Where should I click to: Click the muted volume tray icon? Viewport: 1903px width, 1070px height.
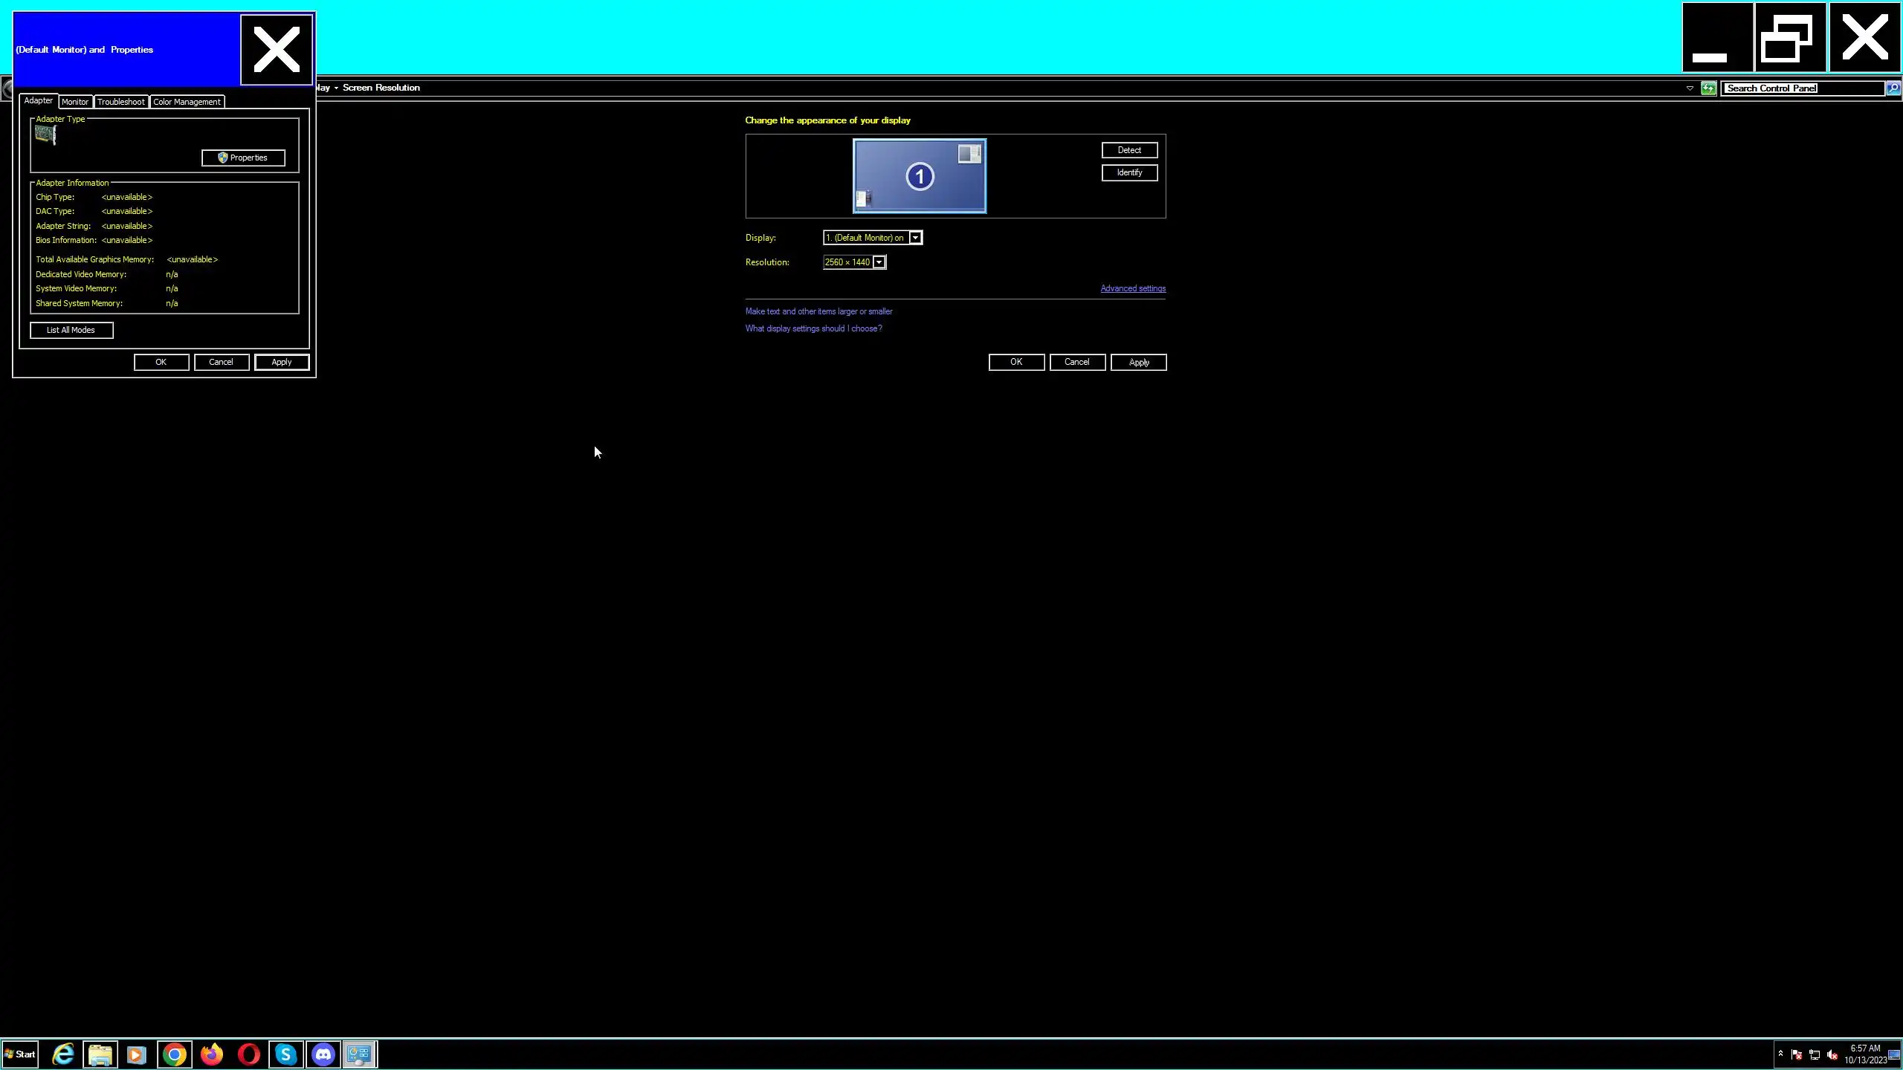pos(1832,1055)
